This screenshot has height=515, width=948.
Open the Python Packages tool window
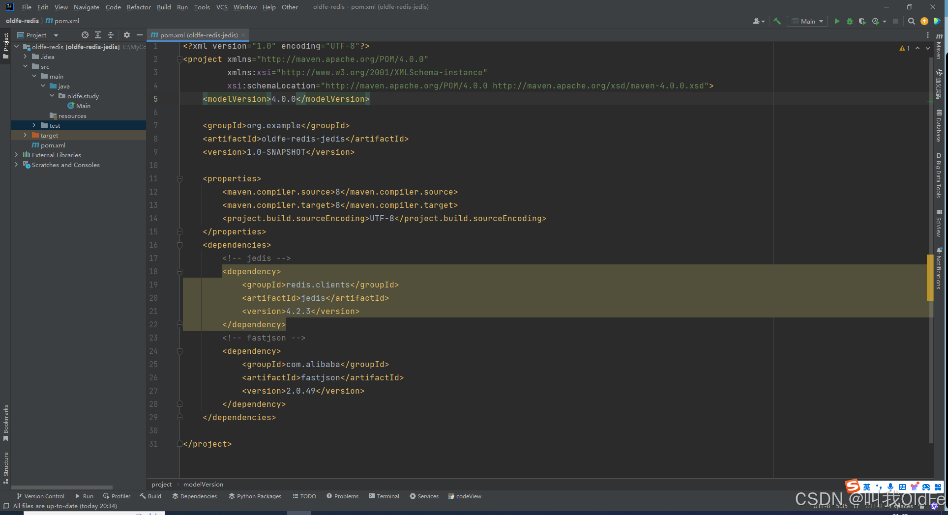coord(255,496)
